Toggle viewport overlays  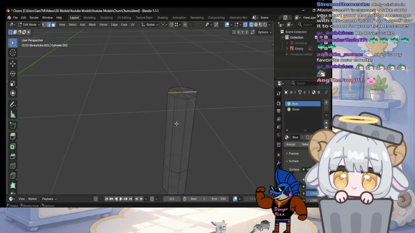tap(227, 25)
